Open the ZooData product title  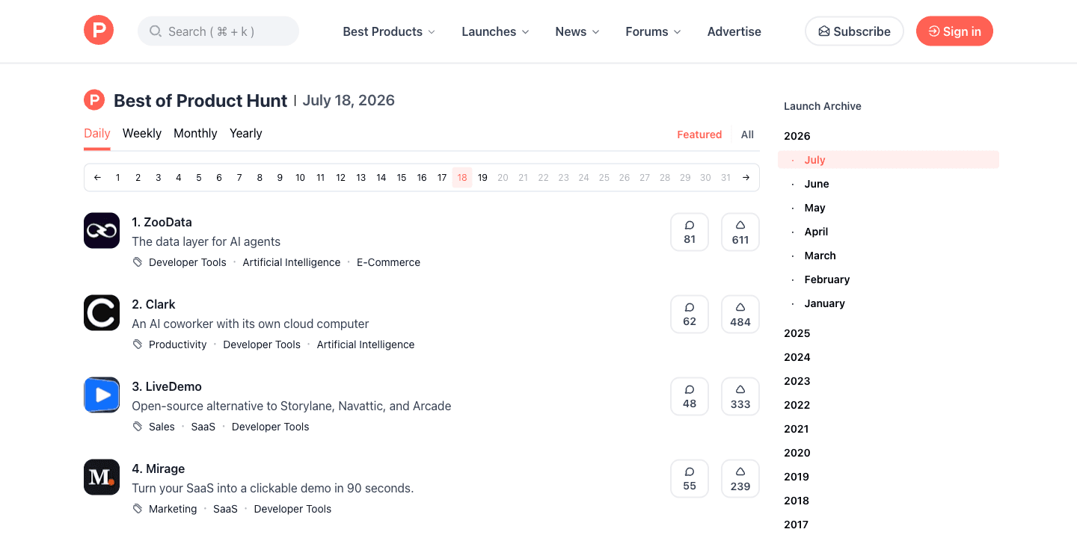pyautogui.click(x=162, y=222)
